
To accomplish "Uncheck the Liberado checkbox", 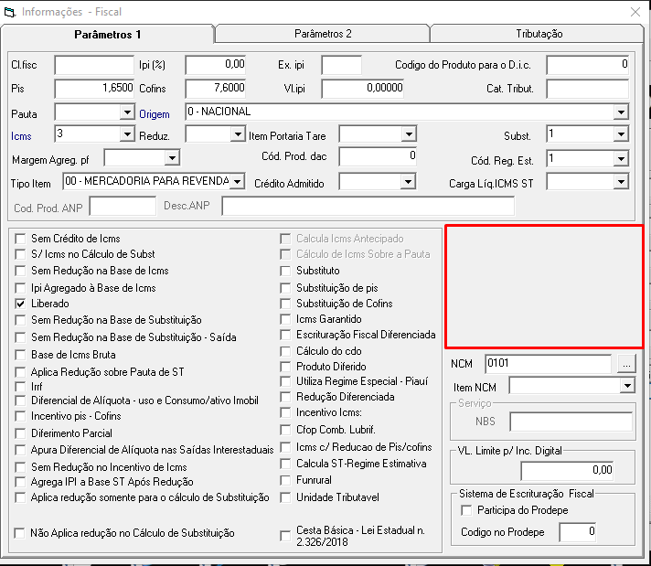I will pos(20,304).
